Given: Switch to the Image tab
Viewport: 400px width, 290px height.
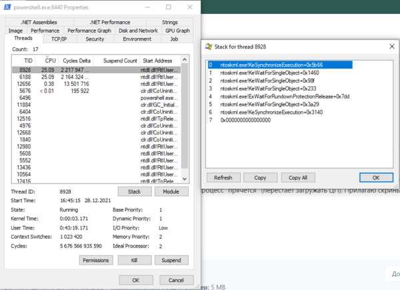Looking at the screenshot, I should click(15, 31).
